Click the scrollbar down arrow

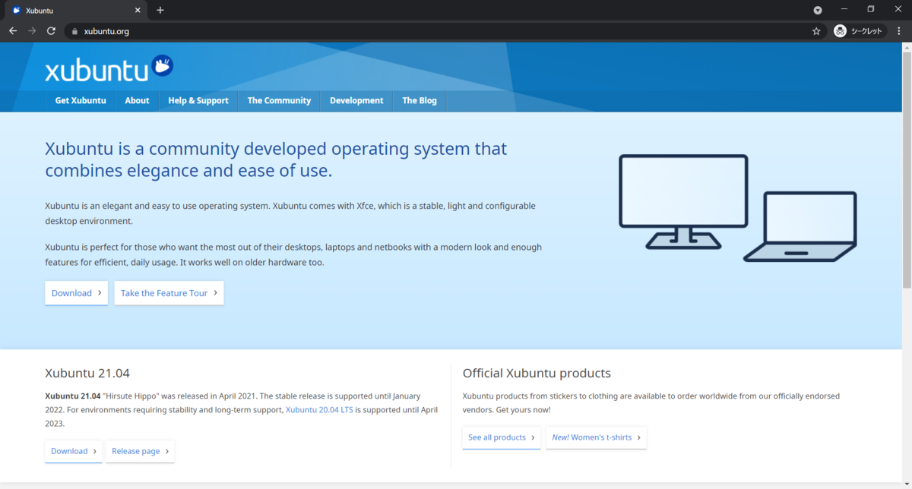(x=907, y=484)
